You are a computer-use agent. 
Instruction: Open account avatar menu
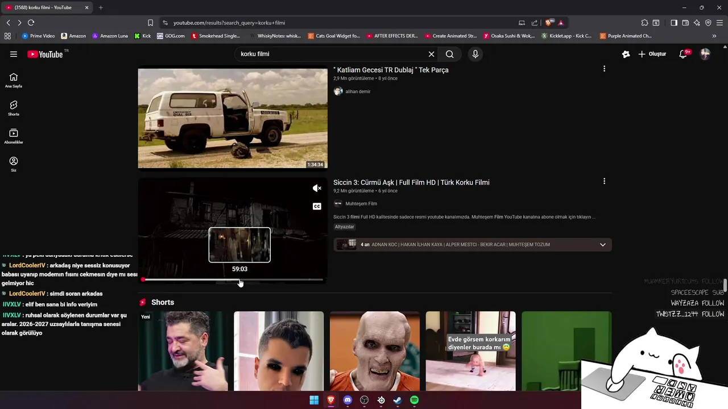tap(705, 54)
